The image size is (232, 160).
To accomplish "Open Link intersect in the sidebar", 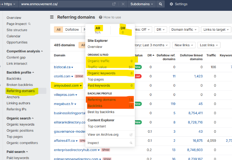I will pyautogui.click(x=17, y=64).
